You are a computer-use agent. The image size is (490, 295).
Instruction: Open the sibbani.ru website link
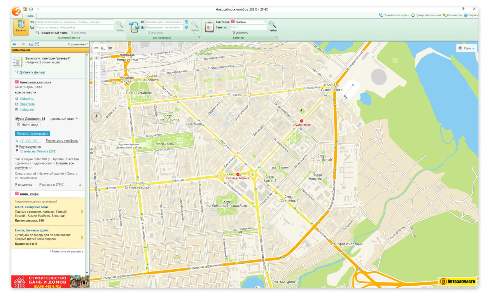coord(27,99)
